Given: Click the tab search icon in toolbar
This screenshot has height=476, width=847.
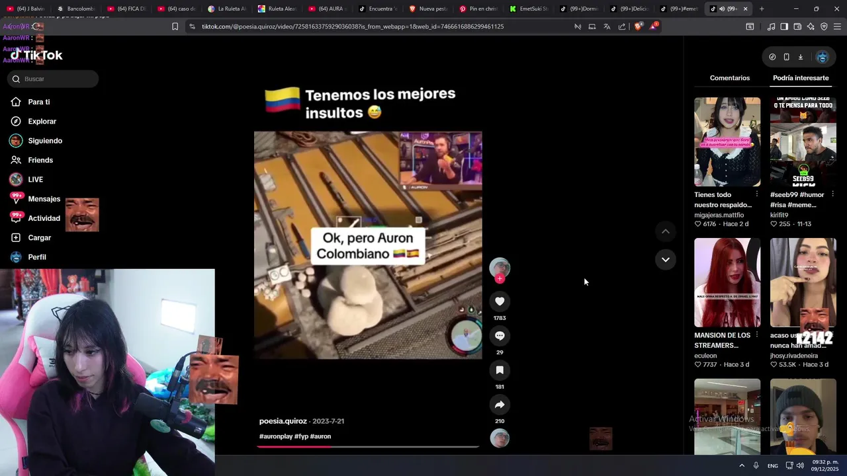Looking at the screenshot, I should point(750,26).
